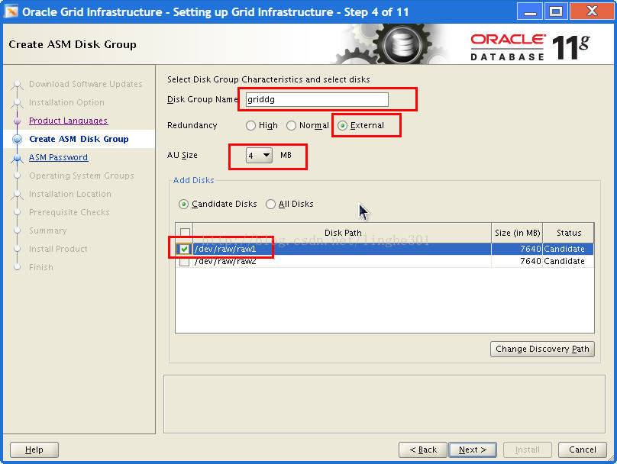
Task: Click the /dev/raw/raw1 path text
Action: (x=225, y=249)
